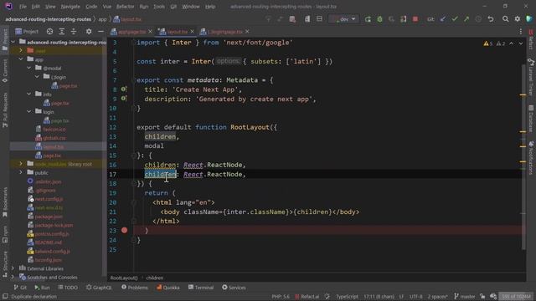Toggle Commit tool window on left stripe
Viewport: 536px width, 301px height.
coord(5,71)
